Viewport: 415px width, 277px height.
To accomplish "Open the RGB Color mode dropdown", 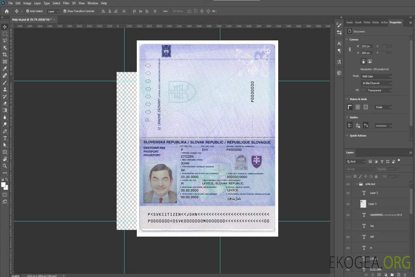I will (376, 76).
